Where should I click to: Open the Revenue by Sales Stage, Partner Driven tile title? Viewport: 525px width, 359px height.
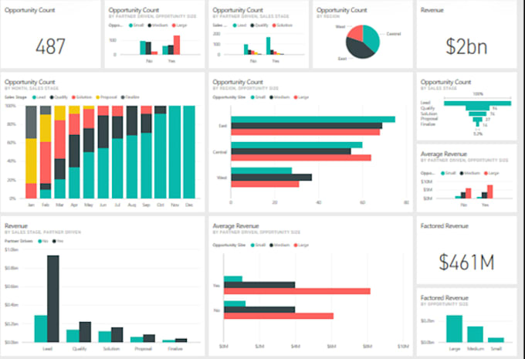(x=16, y=226)
